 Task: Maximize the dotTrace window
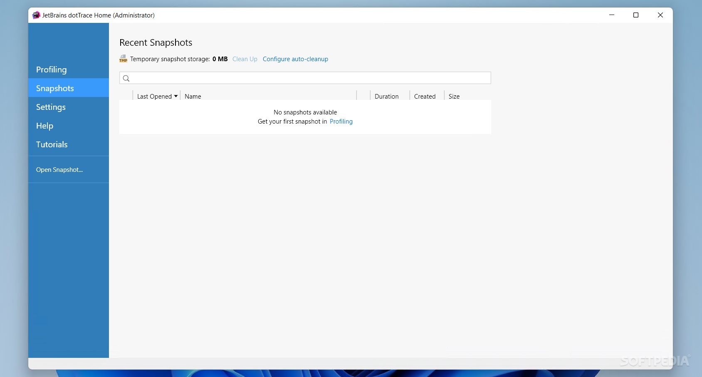[x=636, y=15]
